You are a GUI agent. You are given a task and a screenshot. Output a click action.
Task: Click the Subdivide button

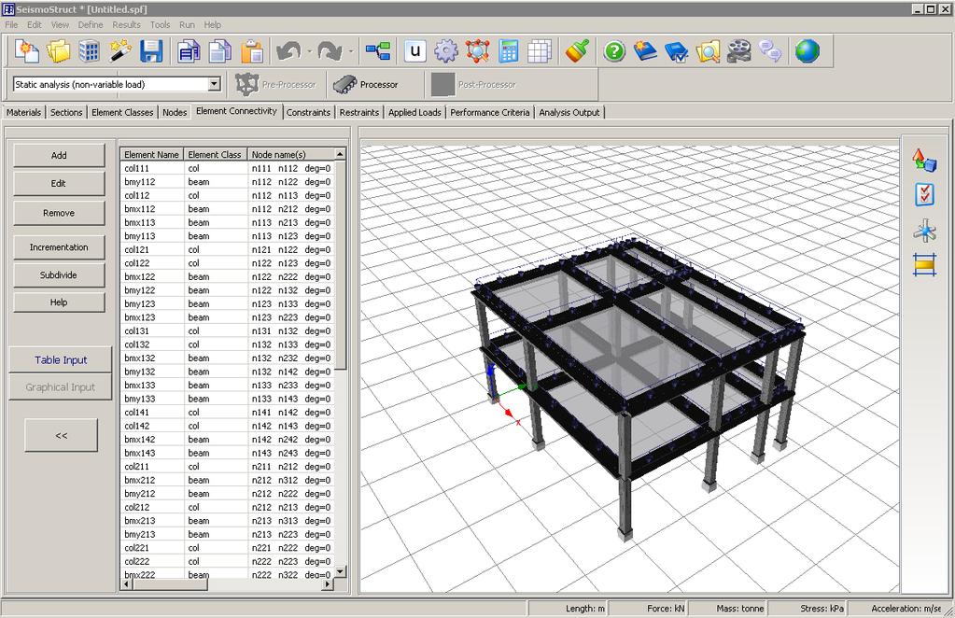click(59, 275)
